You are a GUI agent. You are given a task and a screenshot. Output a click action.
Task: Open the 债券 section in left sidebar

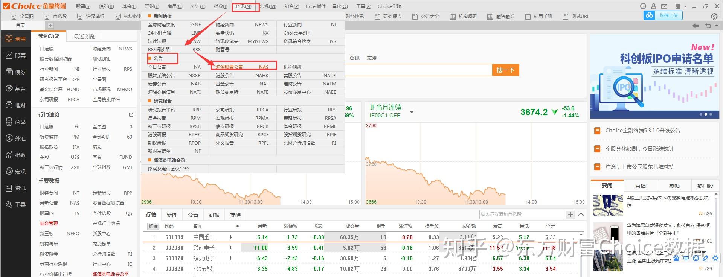(x=15, y=72)
